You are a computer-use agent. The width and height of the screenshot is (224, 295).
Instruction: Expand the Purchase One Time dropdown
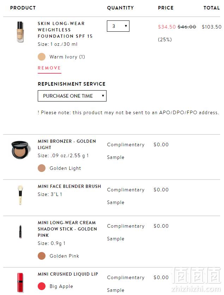72,96
